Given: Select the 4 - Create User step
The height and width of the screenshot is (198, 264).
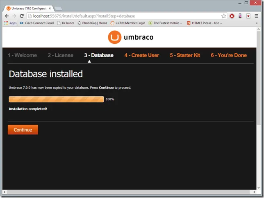Looking at the screenshot, I should 141,55.
